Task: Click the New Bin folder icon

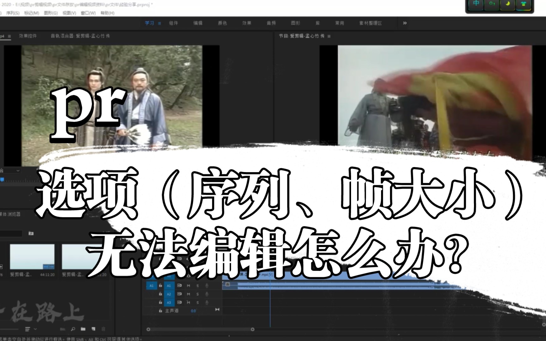Action: (x=83, y=329)
